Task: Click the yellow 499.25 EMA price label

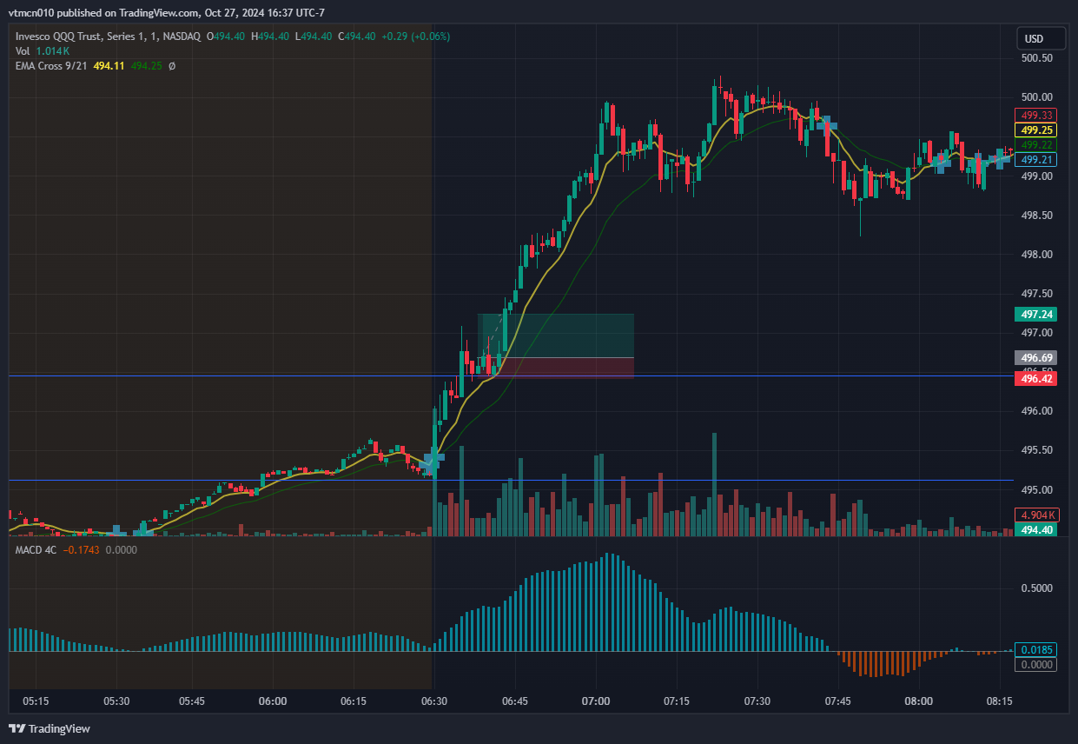Action: tap(1036, 130)
